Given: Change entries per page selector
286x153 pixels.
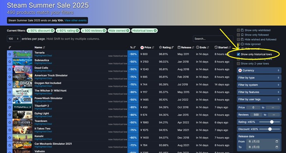Looking at the screenshot, I should click(14, 39).
